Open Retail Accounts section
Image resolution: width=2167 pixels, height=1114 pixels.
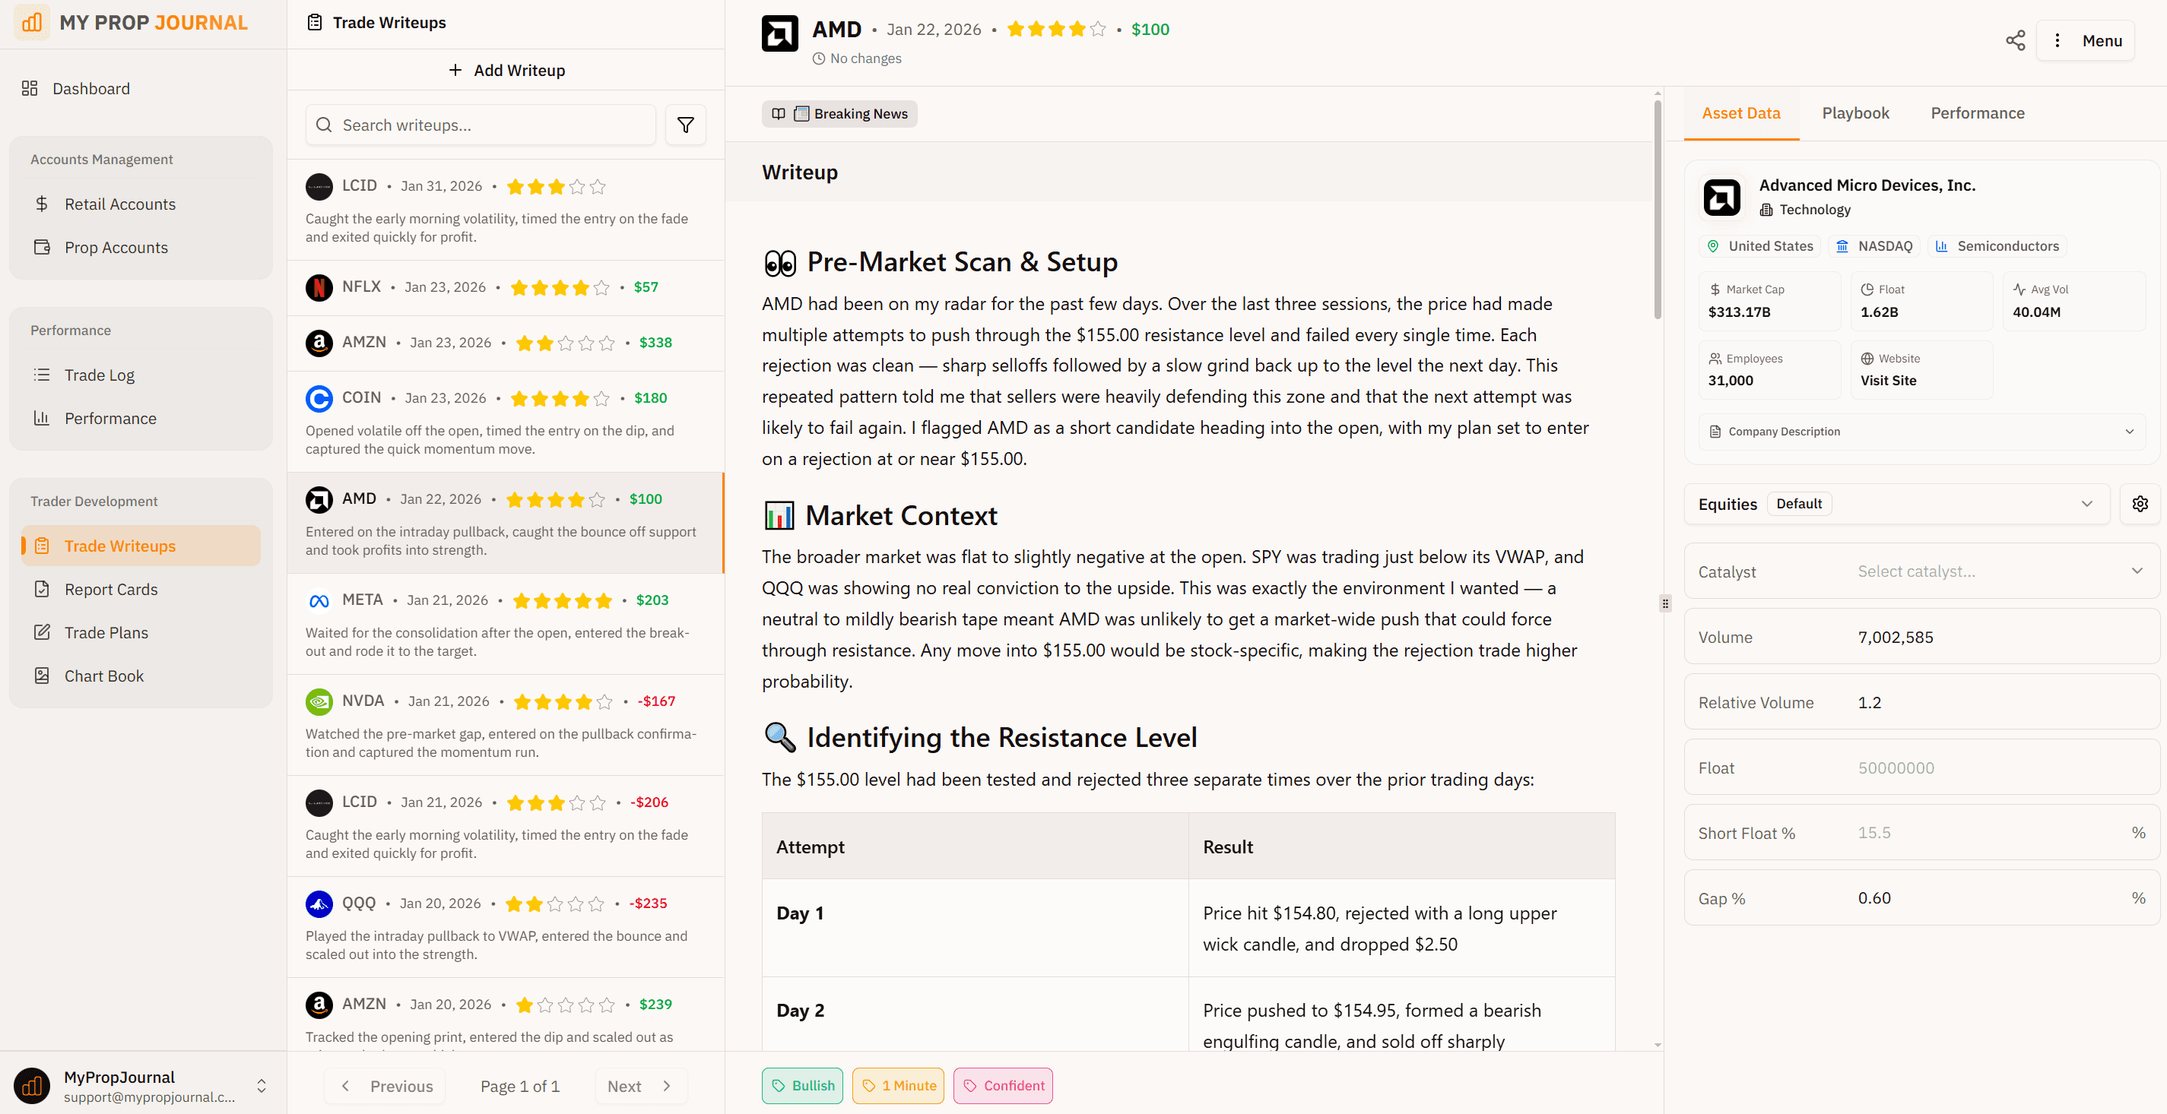point(141,204)
